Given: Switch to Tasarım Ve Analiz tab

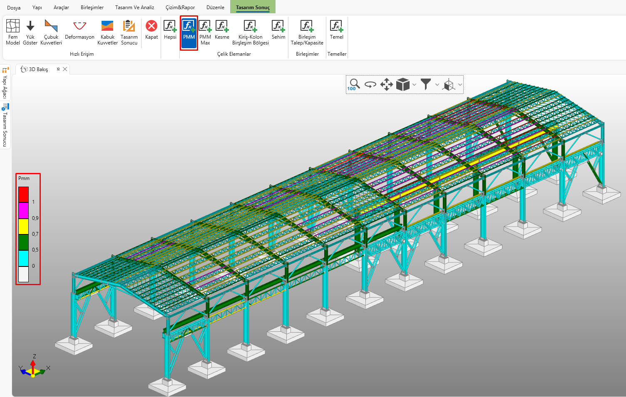Looking at the screenshot, I should pyautogui.click(x=134, y=7).
